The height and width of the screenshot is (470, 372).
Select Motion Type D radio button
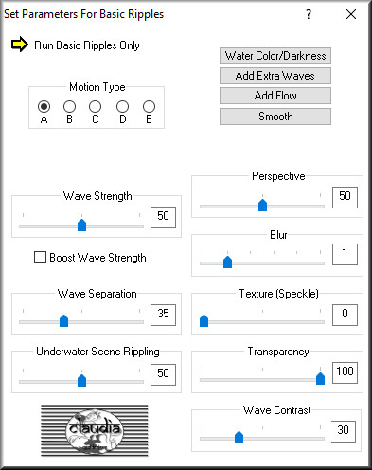click(122, 106)
